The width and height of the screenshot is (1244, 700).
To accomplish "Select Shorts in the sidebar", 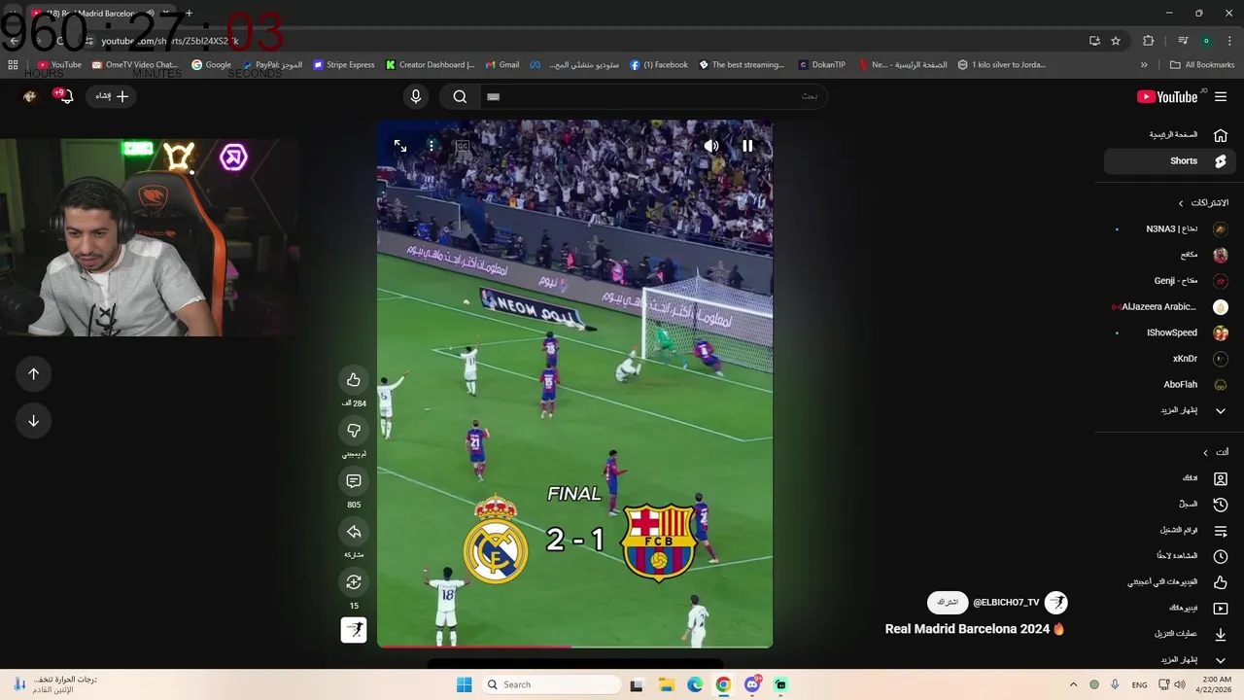I will (x=1171, y=161).
